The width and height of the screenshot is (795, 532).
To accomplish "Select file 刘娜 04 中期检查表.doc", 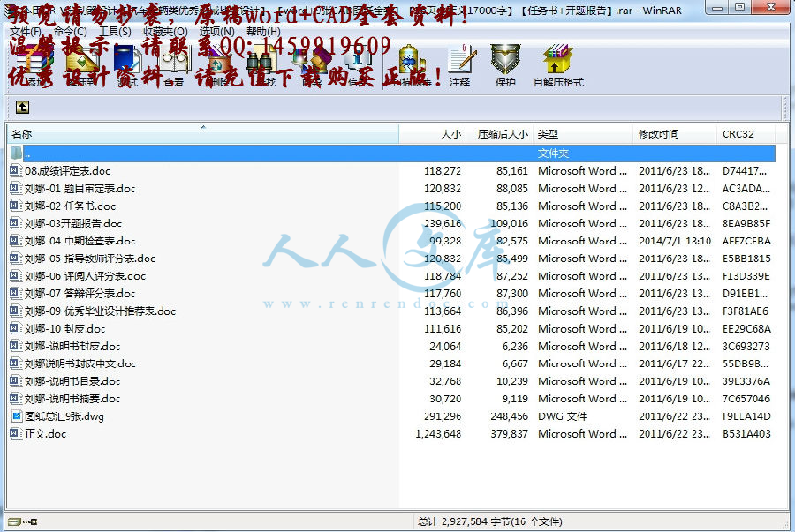I will point(391,241).
